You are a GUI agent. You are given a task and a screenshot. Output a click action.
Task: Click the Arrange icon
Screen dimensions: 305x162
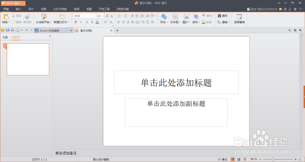click(x=196, y=17)
